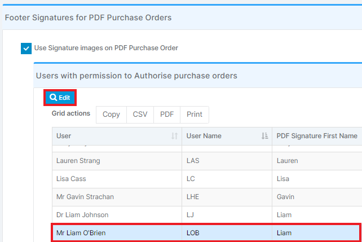Viewport: 362px width, 242px height.
Task: Click the Edit button
Action: [60, 98]
